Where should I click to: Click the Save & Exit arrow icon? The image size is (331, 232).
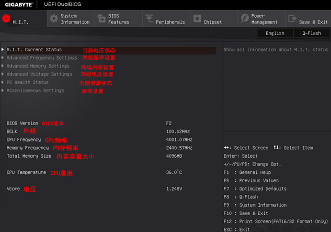click(292, 18)
